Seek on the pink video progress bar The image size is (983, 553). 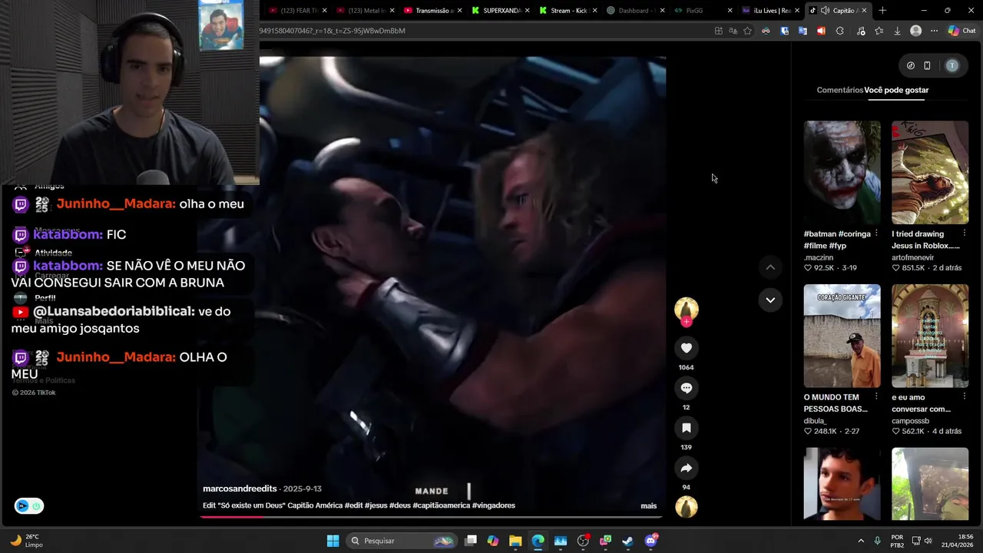click(430, 517)
